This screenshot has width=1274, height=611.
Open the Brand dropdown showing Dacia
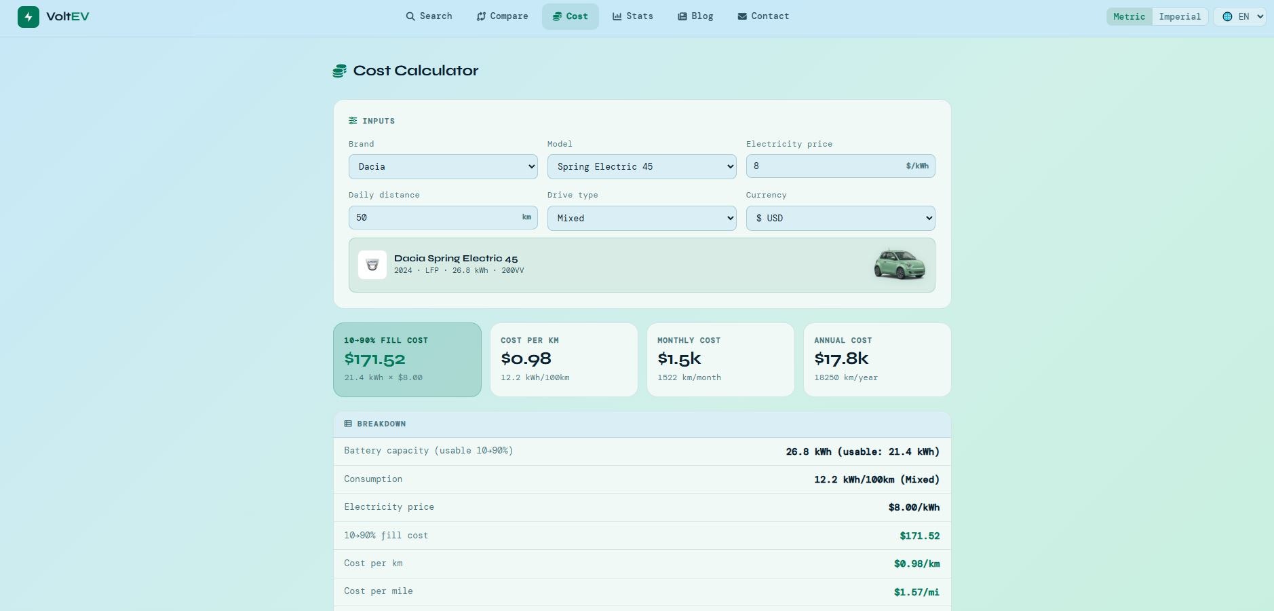(443, 166)
